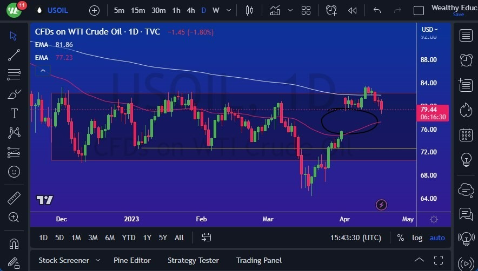Select the brush drawing tool
The image size is (478, 271).
pos(14,94)
